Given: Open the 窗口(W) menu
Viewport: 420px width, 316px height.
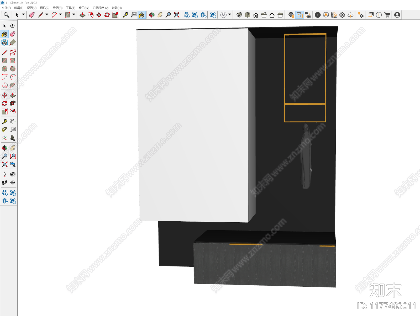Looking at the screenshot, I should point(84,8).
